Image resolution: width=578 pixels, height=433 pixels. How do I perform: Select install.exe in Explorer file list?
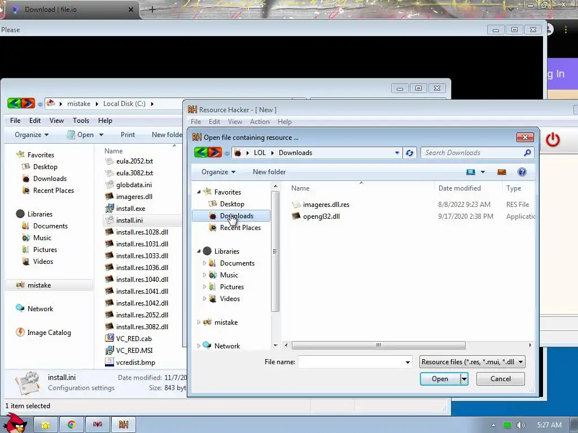(x=125, y=209)
